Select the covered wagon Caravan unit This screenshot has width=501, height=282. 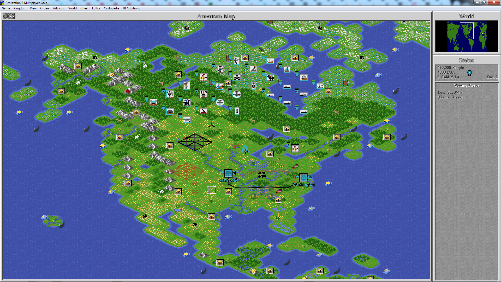click(x=153, y=103)
